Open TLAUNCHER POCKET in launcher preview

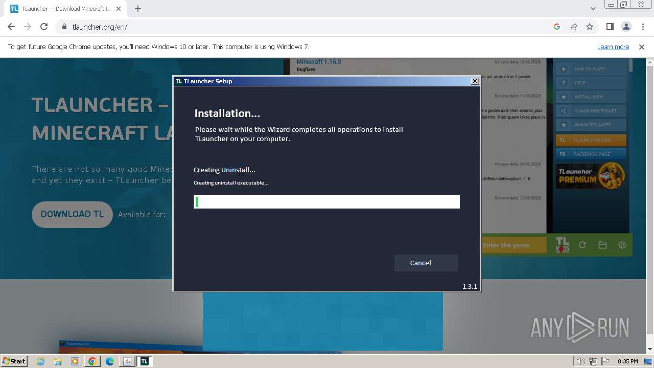[591, 110]
